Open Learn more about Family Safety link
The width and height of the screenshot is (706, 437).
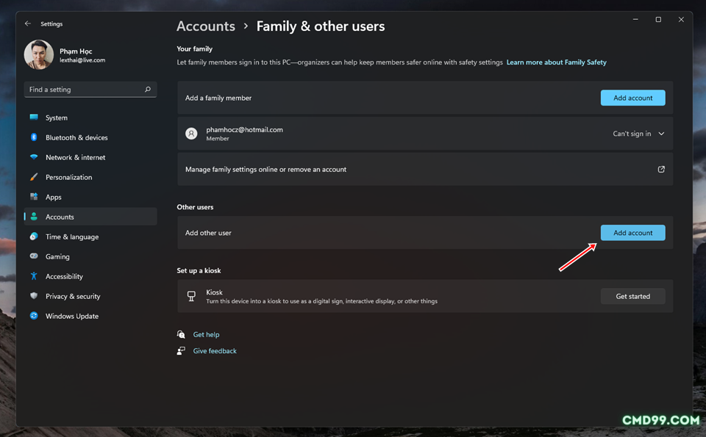pos(556,62)
